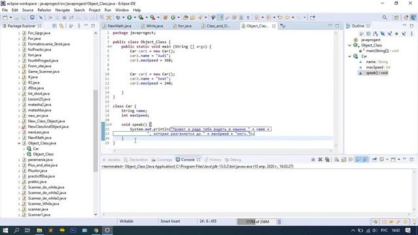
Task: Expand the Car node in Package Explorer
Action: (x=24, y=149)
